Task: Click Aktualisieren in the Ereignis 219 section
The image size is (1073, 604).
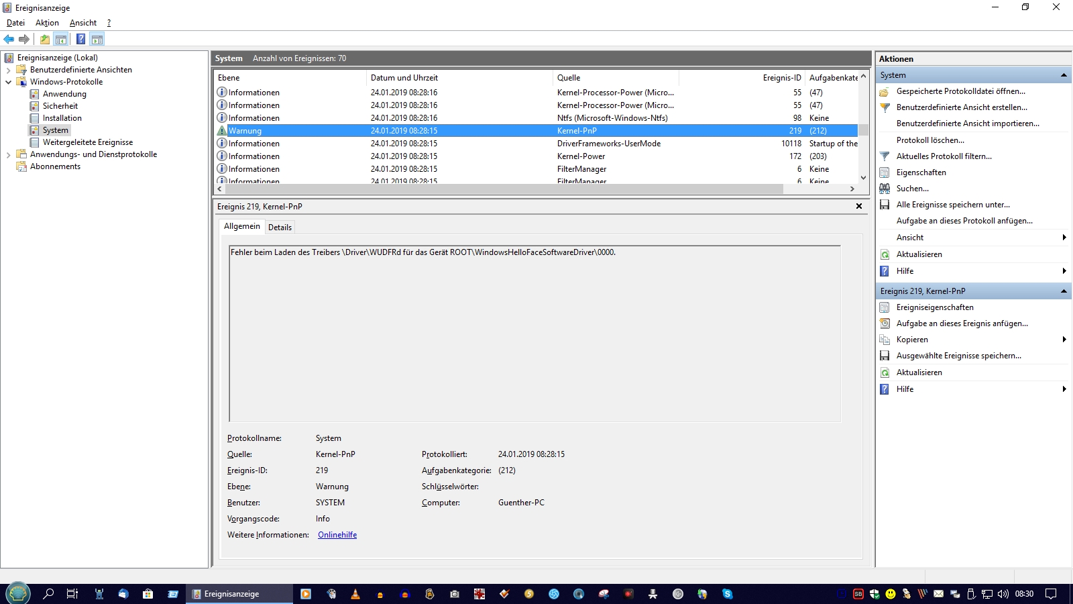Action: coord(919,372)
